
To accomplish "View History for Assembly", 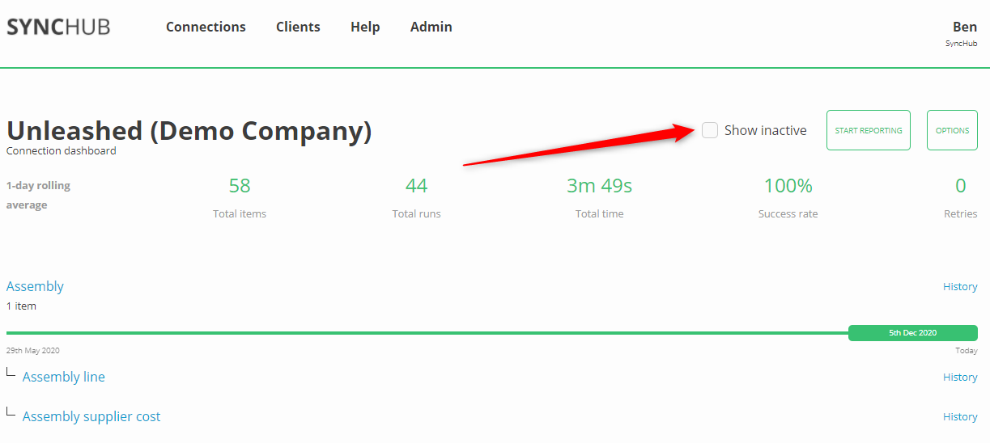I will [960, 287].
